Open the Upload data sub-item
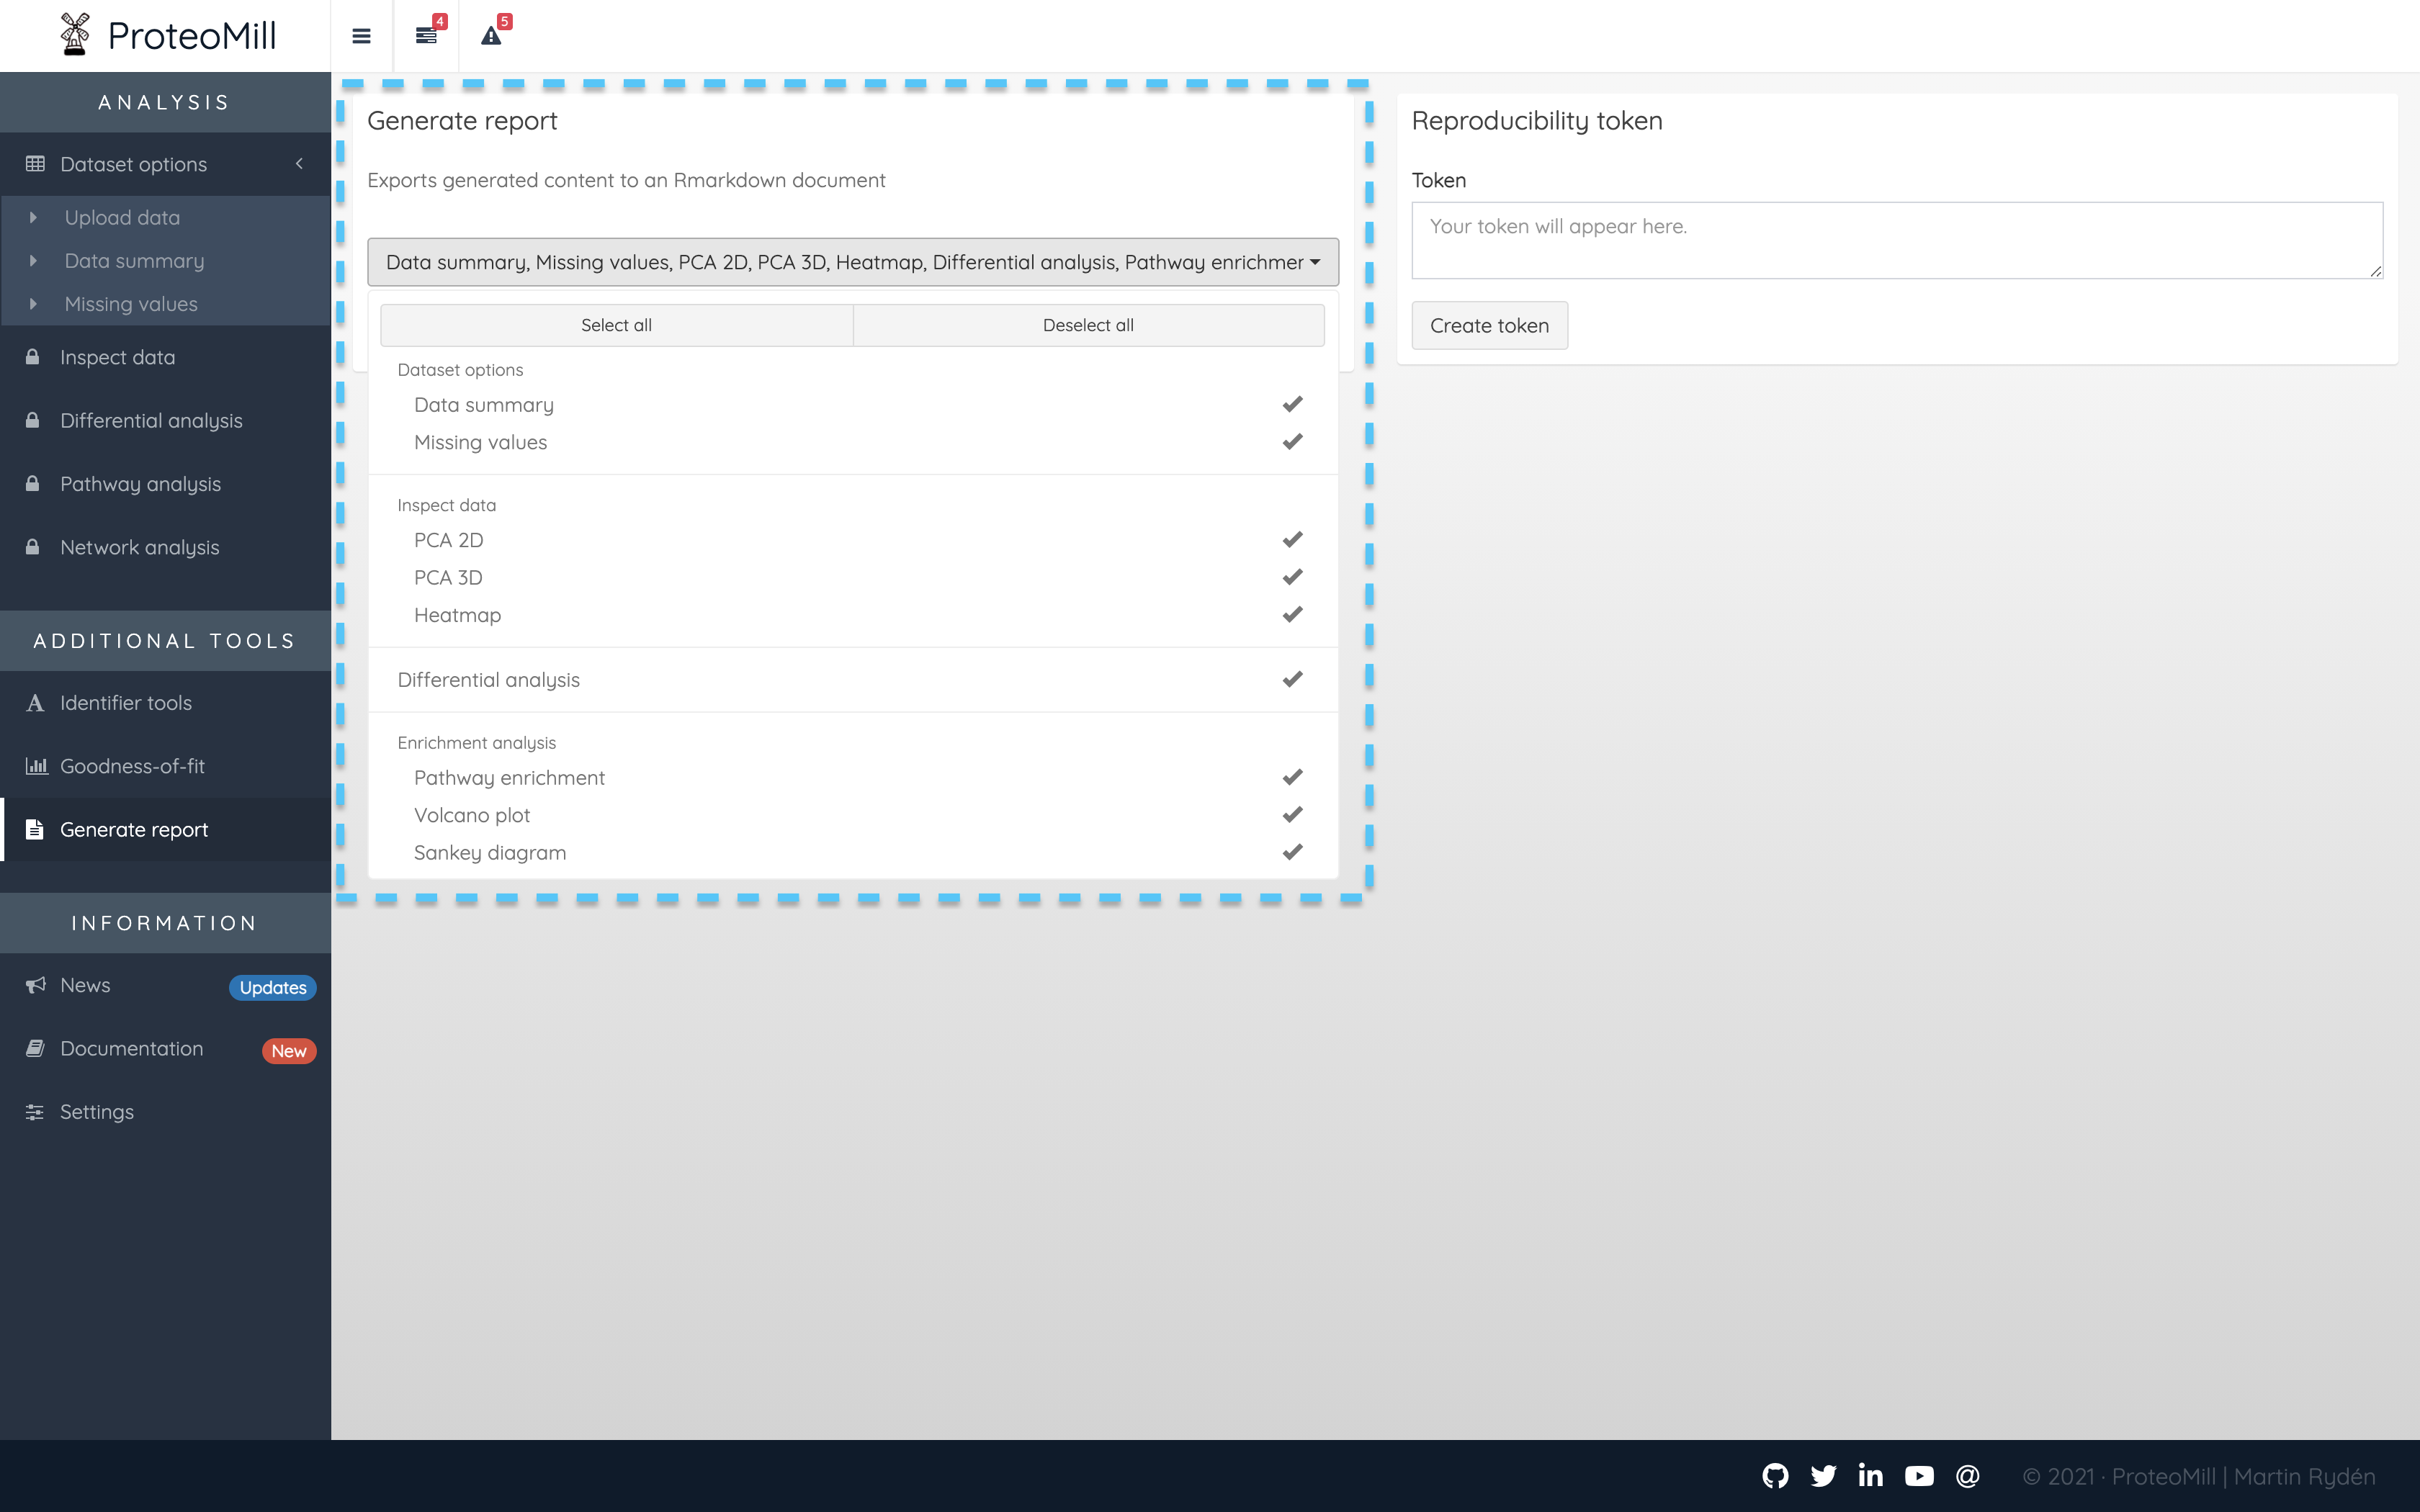2420x1512 pixels. pos(122,217)
